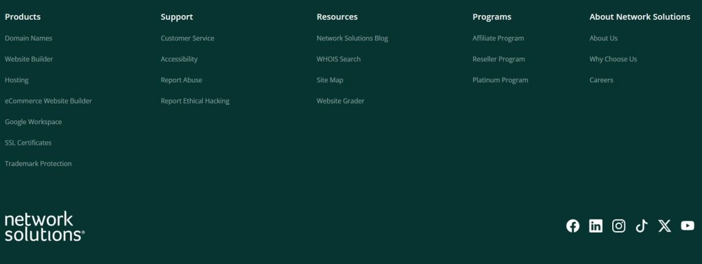Select SSL Certificates link
702x264 pixels.
tap(28, 143)
